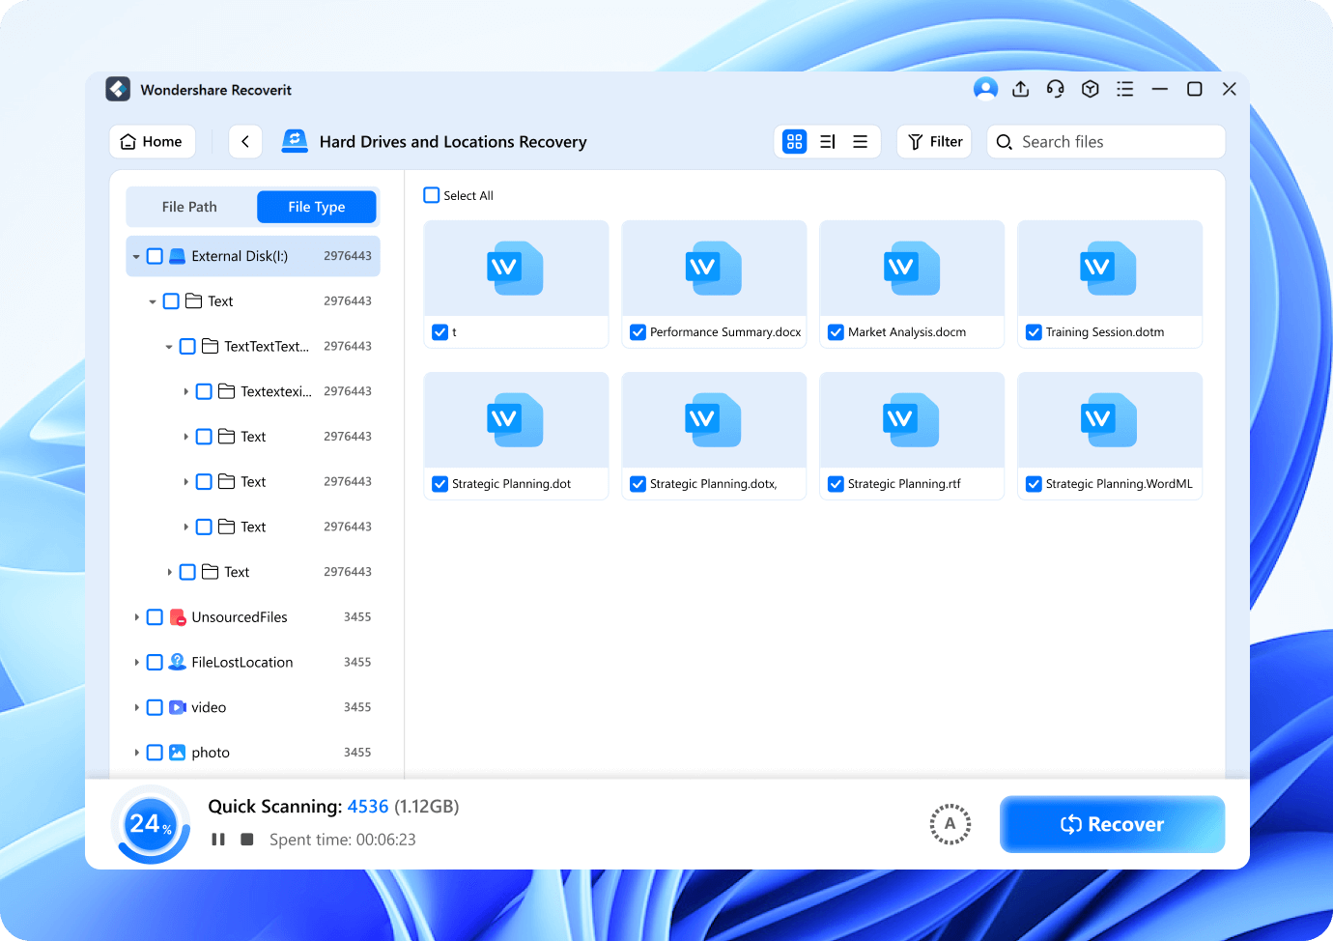Open the user account profile icon
This screenshot has height=941, width=1333.
(985, 89)
